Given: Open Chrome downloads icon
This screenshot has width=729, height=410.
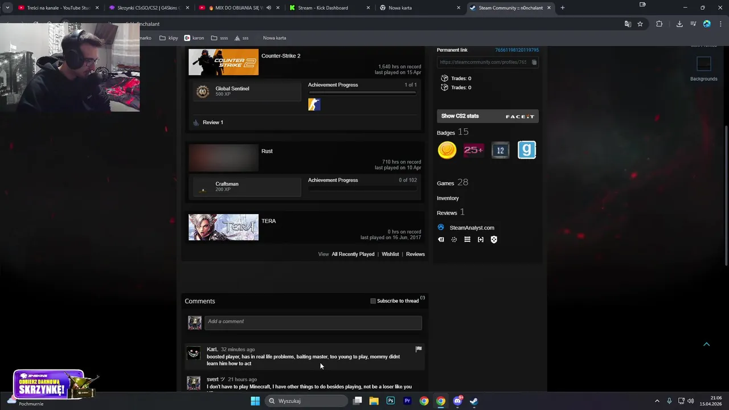Looking at the screenshot, I should (x=679, y=24).
